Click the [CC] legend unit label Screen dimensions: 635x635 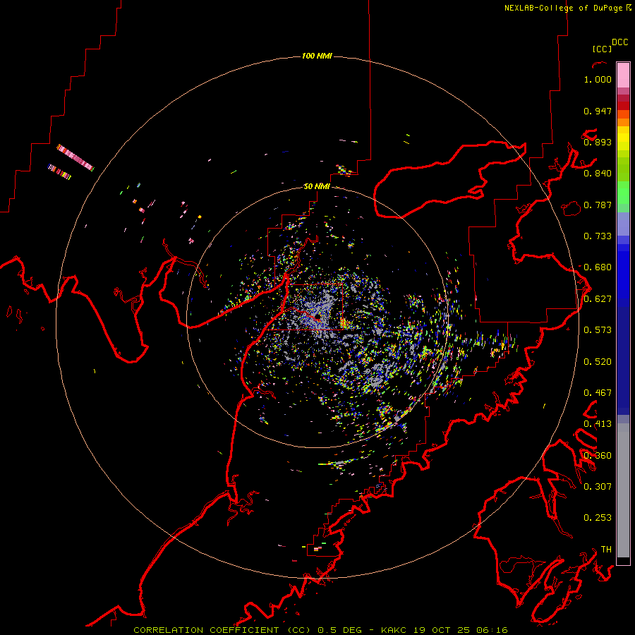[x=602, y=49]
